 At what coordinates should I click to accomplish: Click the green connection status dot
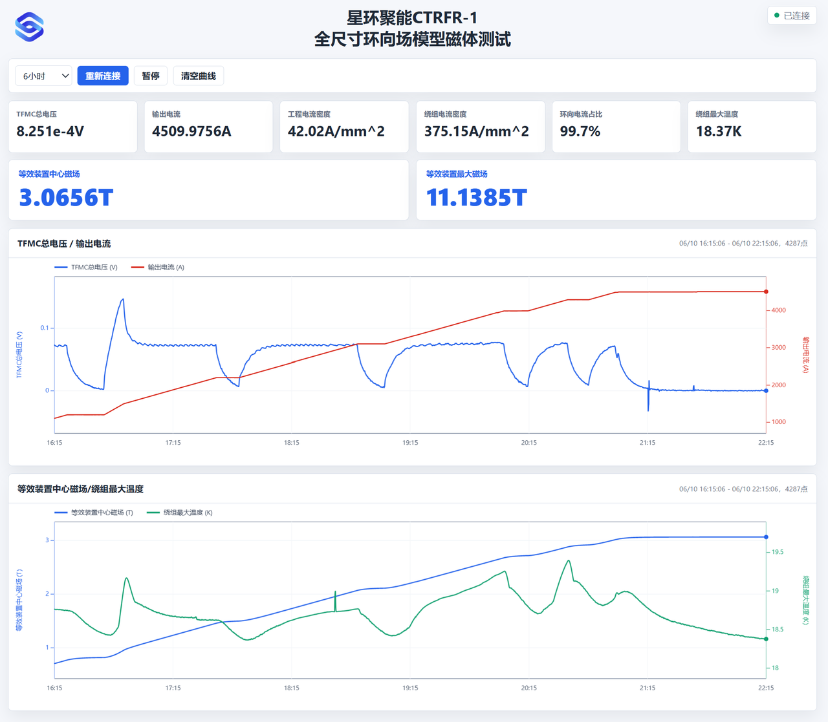coord(777,16)
